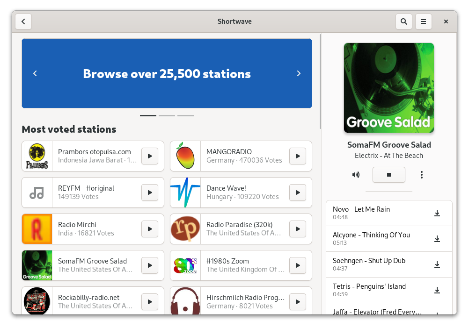Open the player three-dot options menu
Screen dimensions: 469x328
[422, 175]
